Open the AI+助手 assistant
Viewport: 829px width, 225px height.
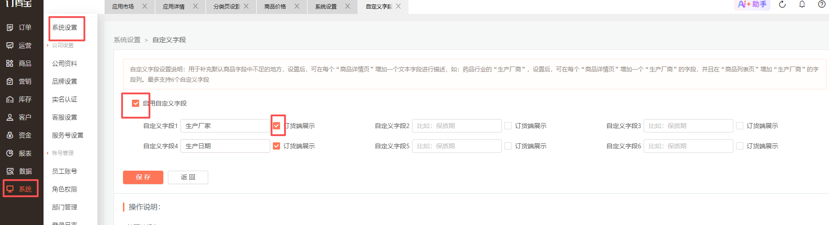click(x=752, y=4)
